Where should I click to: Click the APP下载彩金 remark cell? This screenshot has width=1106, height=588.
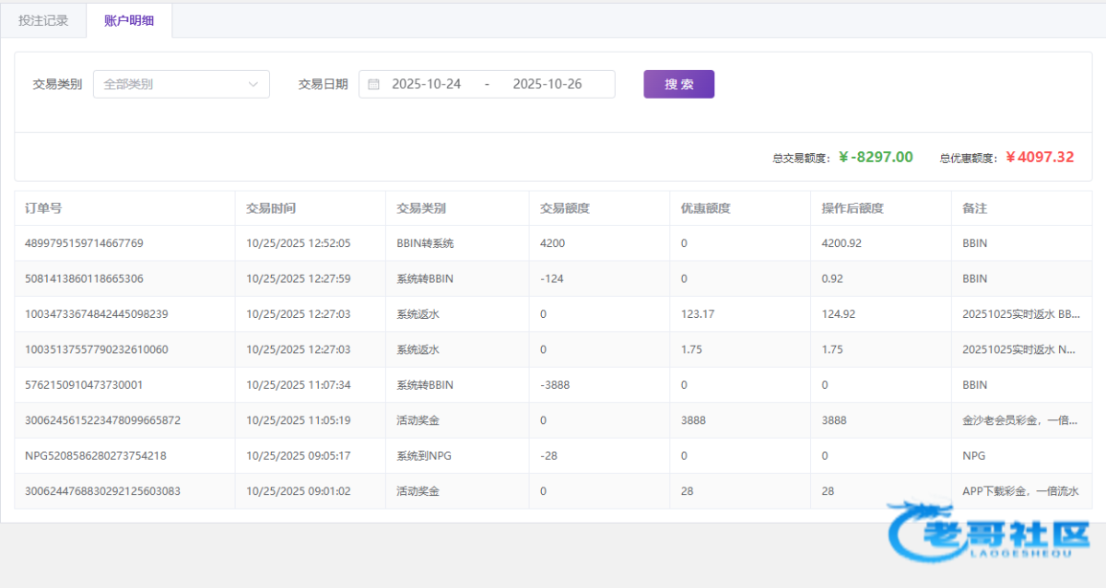(x=1019, y=491)
